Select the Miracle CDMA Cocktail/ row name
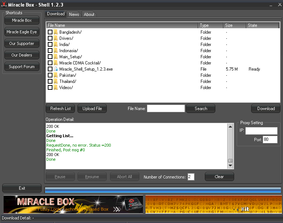The image size is (283, 223). [80, 63]
